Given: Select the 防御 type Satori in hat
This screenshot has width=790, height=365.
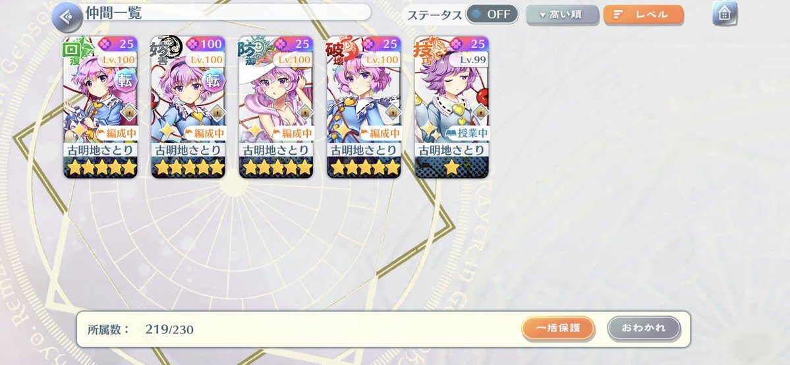Looking at the screenshot, I should pyautogui.click(x=275, y=107).
